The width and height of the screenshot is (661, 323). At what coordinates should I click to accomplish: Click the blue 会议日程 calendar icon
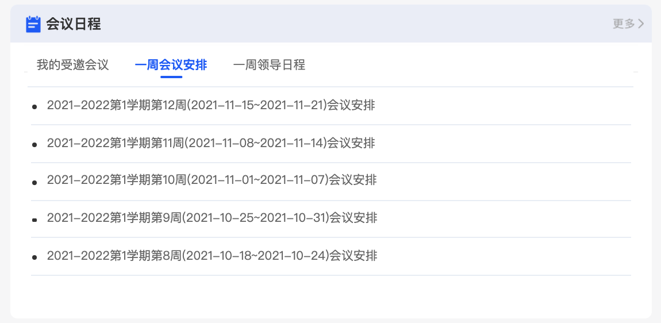tap(33, 24)
